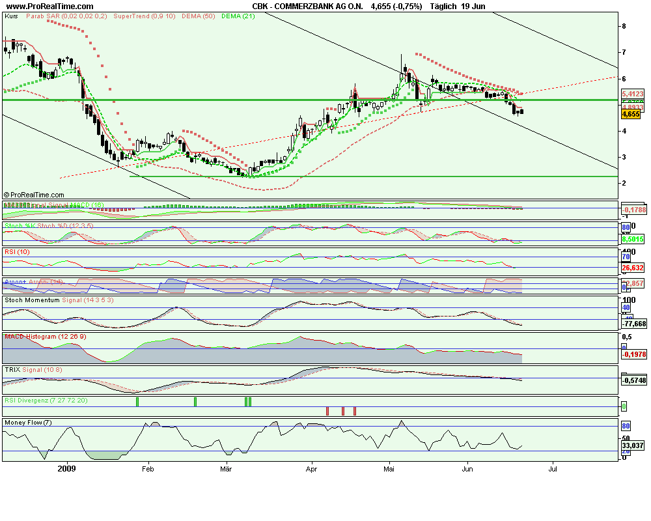Click the Mai label on time axis

[x=389, y=469]
